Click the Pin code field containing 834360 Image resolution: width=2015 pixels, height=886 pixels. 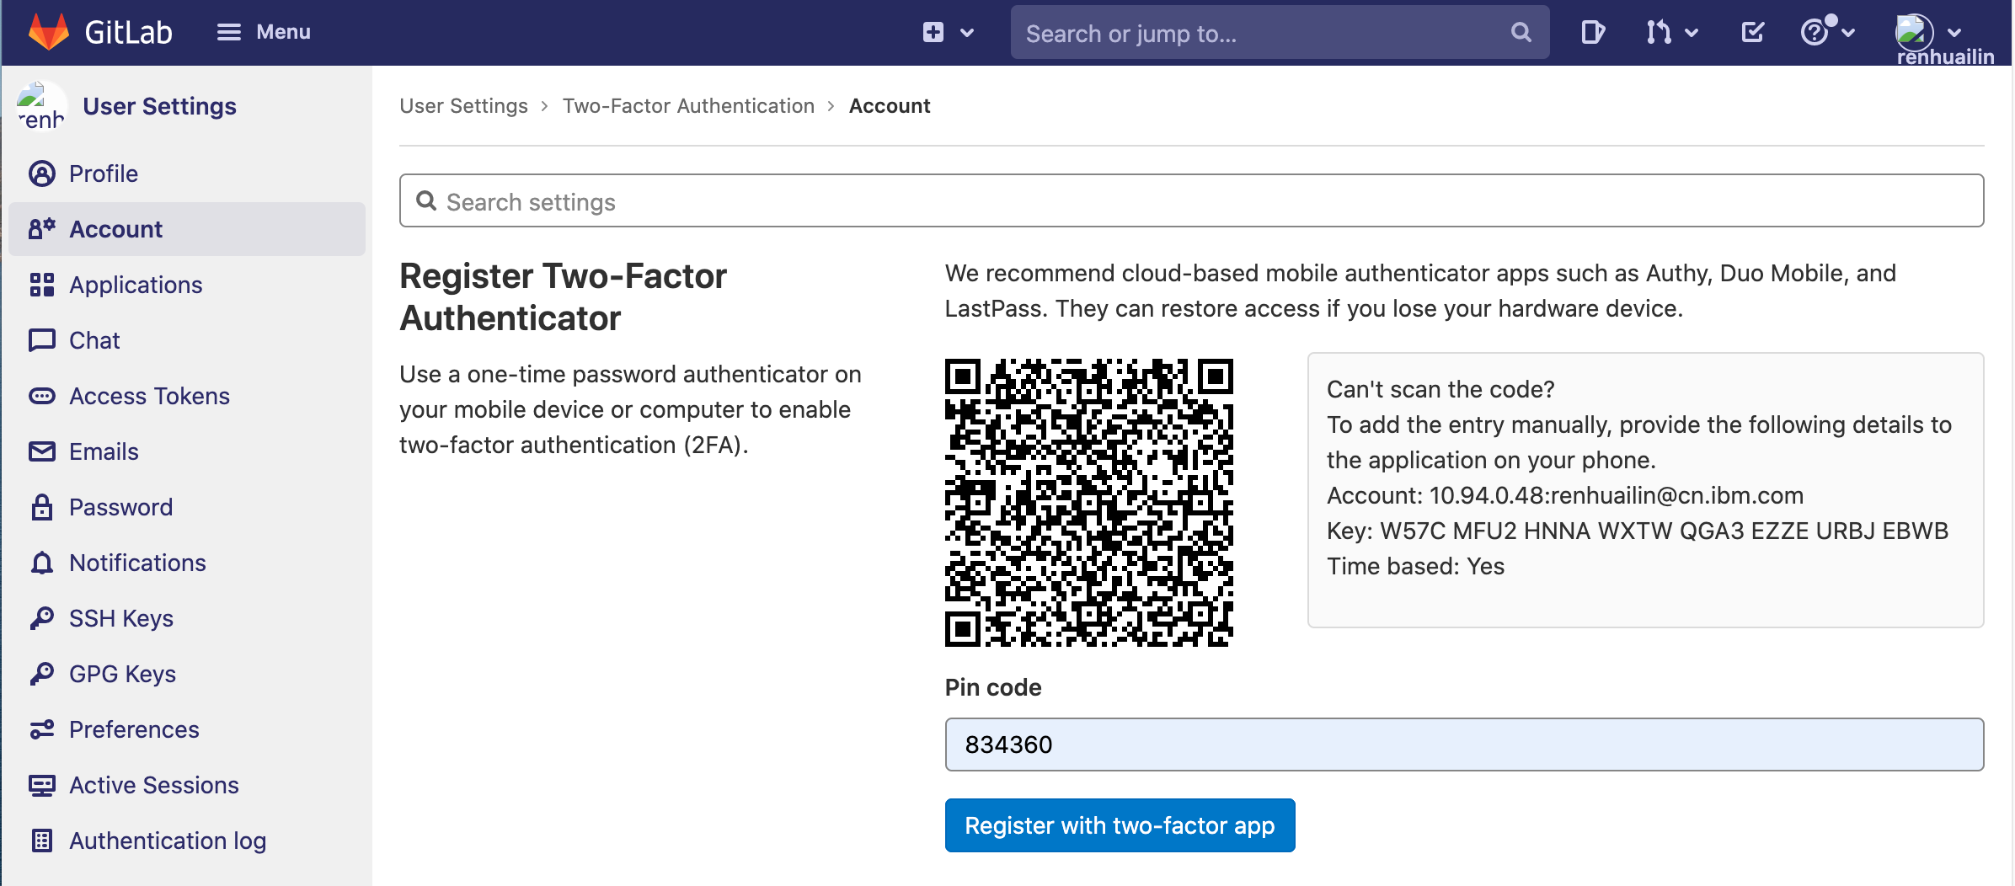1464,745
